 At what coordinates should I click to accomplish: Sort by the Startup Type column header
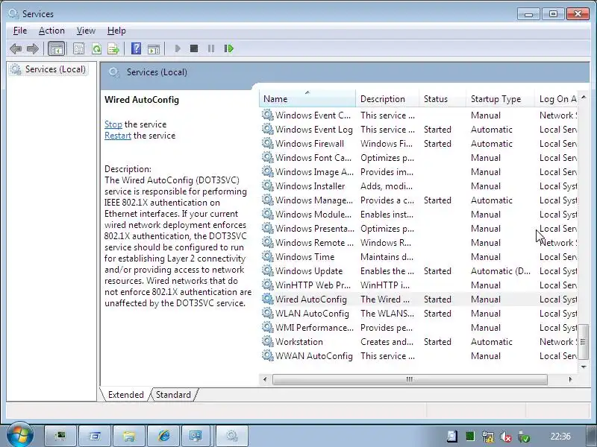(x=500, y=99)
